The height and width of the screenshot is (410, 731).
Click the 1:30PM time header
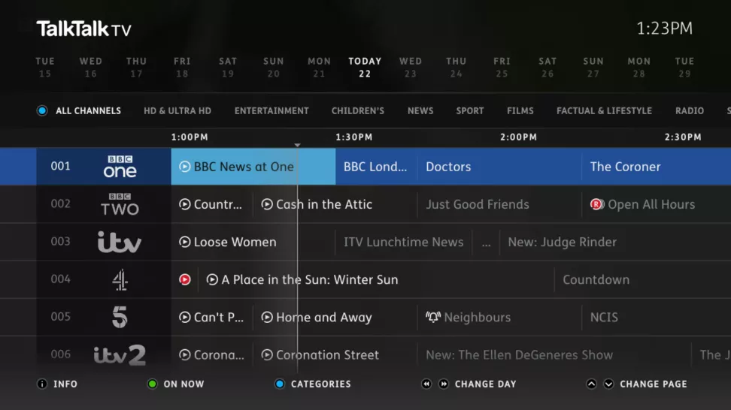coord(354,137)
